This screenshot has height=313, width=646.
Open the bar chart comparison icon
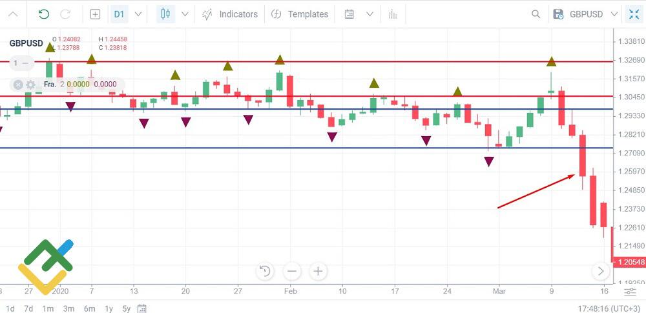(393, 14)
